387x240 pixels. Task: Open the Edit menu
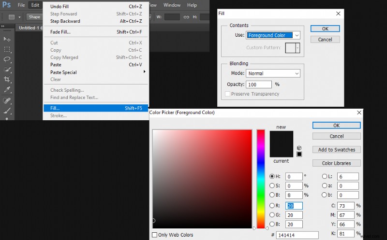35,5
